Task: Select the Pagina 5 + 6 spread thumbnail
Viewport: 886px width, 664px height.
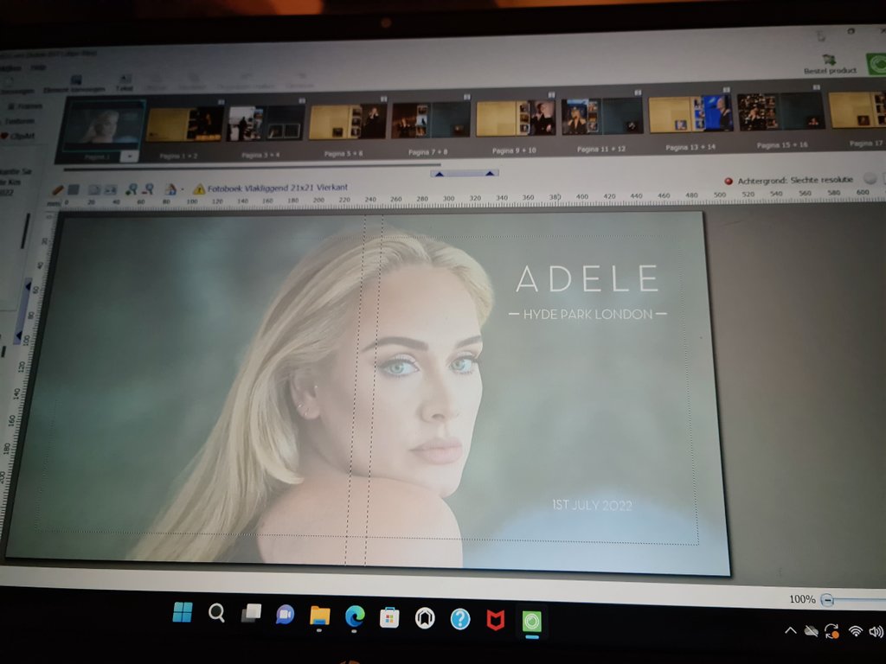Action: pos(348,121)
